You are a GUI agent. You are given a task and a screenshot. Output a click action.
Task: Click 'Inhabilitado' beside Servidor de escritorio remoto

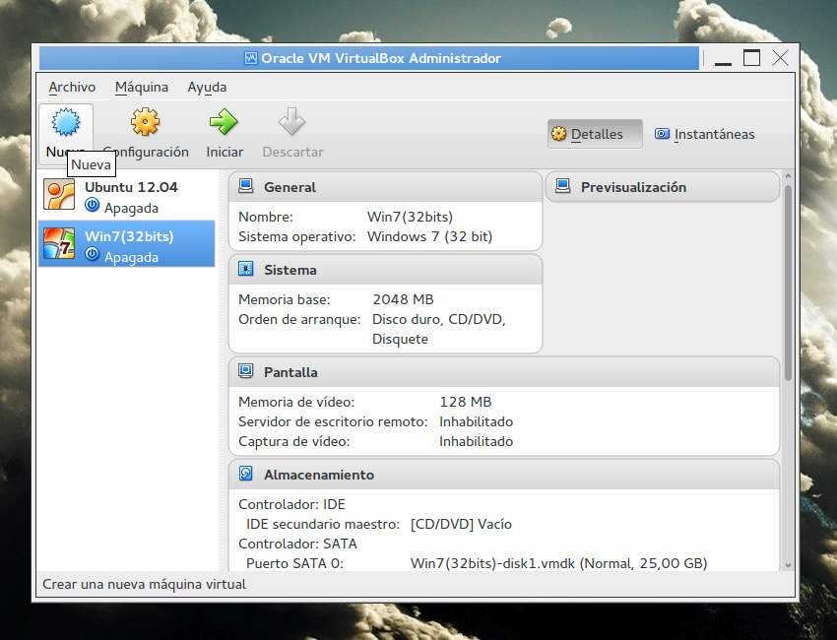477,421
